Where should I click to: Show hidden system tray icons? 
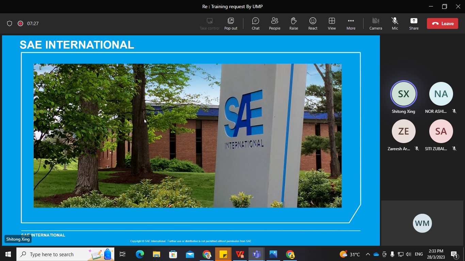pos(368,254)
